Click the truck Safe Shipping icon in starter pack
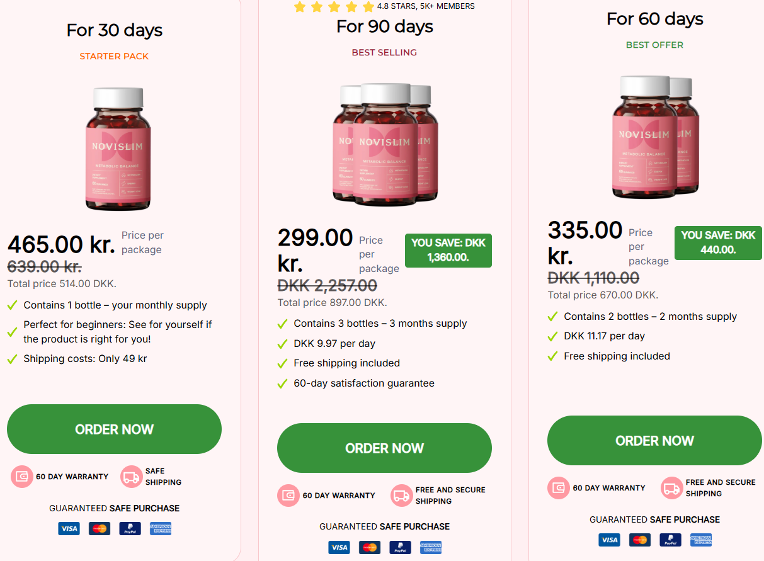The height and width of the screenshot is (561, 764). [132, 477]
